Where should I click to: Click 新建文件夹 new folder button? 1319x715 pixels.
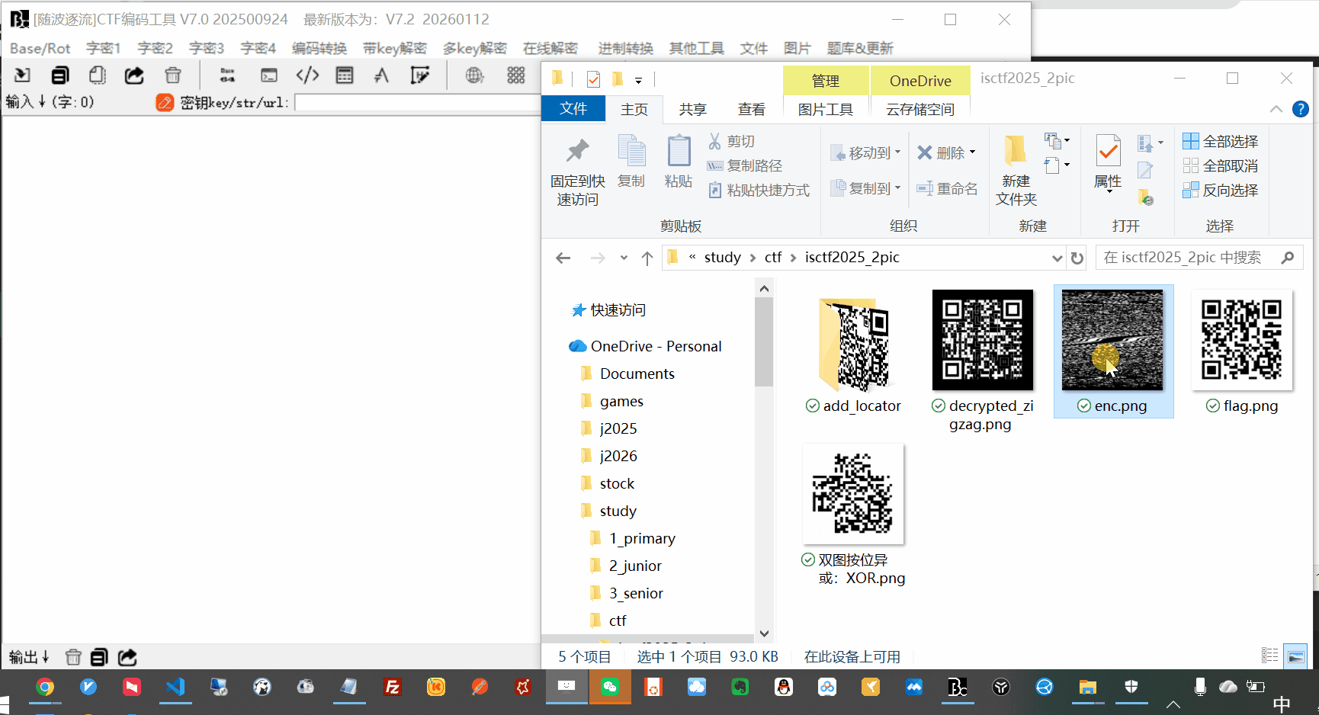(1016, 171)
